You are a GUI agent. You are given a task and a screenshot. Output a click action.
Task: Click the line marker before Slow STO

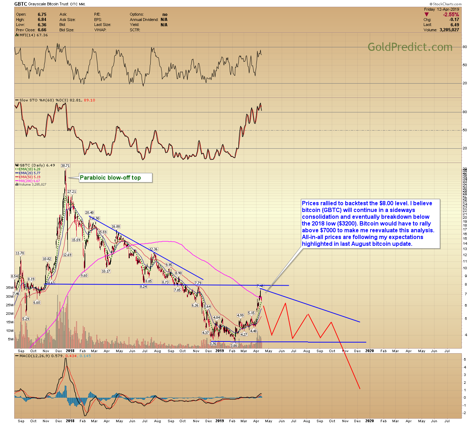16,100
